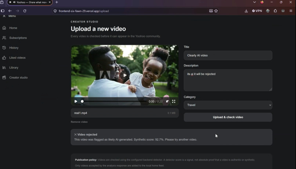The height and width of the screenshot is (169, 296).
Task: Click the install app icon in address bar
Action: [211, 11]
